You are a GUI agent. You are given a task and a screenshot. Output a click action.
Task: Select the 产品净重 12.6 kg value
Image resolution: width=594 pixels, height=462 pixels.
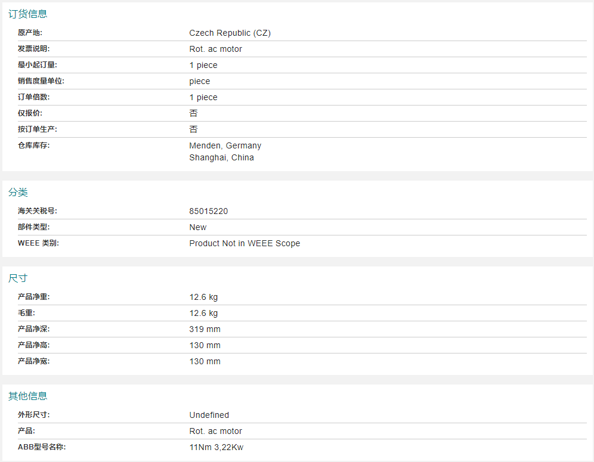[203, 297]
